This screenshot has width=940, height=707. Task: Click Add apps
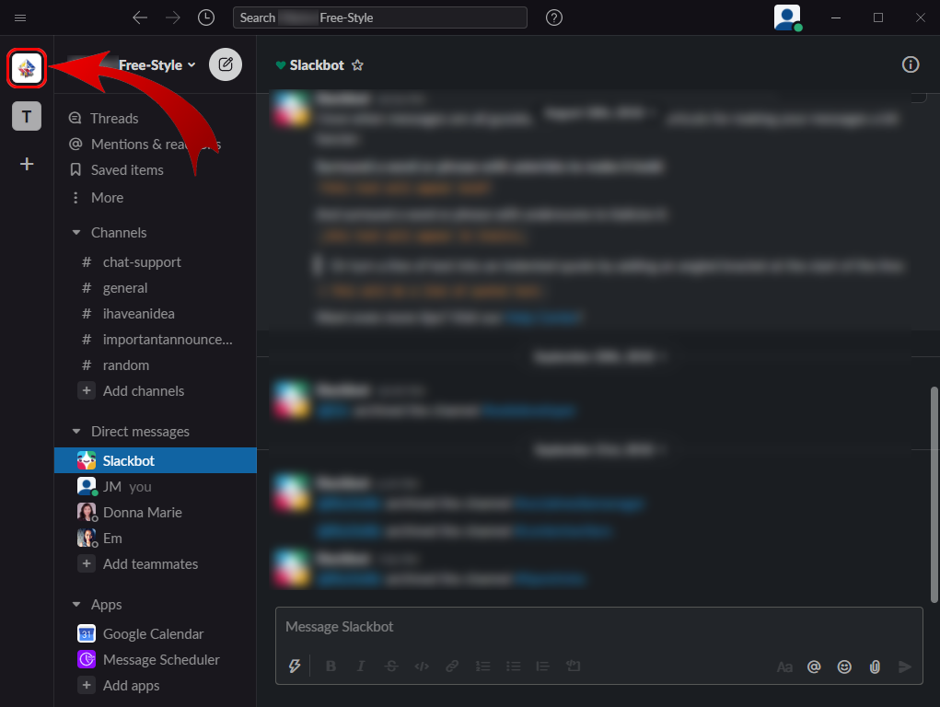(131, 686)
